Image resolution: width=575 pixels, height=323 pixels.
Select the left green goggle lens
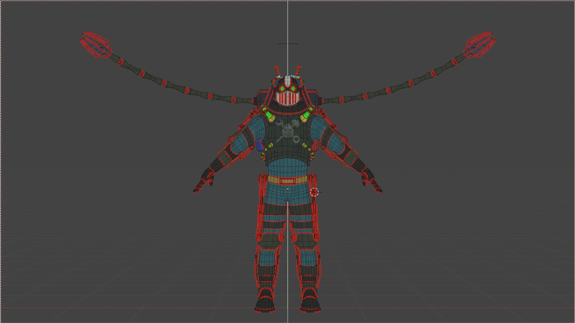pos(282,88)
